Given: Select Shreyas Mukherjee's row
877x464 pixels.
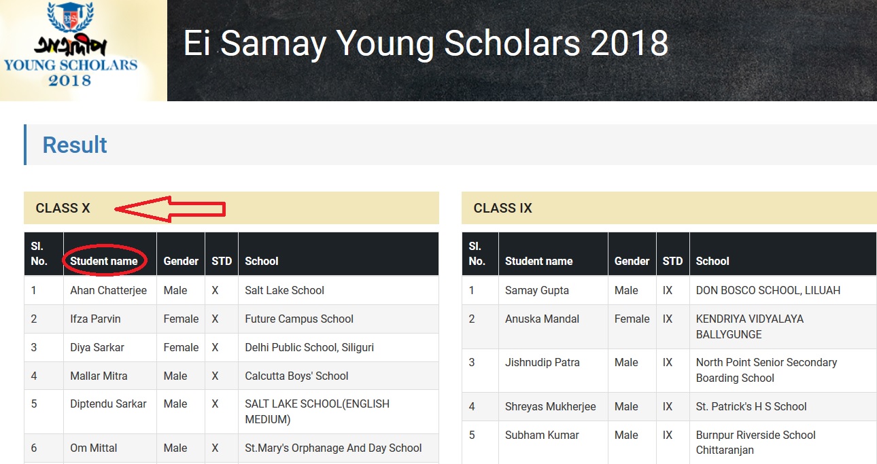Looking at the screenshot, I should point(550,406).
